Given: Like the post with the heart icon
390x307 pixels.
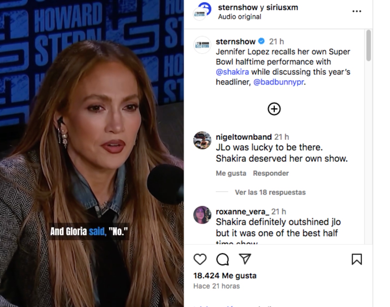Looking at the screenshot, I should point(200,259).
